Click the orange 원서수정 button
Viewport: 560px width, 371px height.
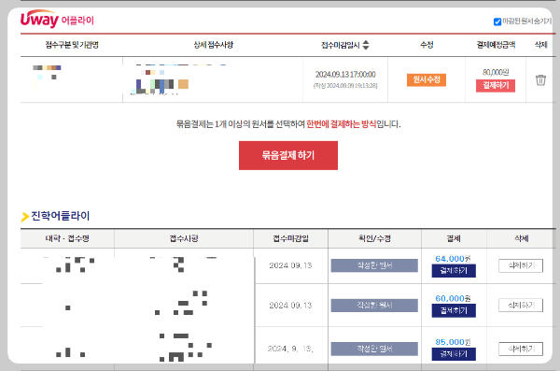click(427, 79)
